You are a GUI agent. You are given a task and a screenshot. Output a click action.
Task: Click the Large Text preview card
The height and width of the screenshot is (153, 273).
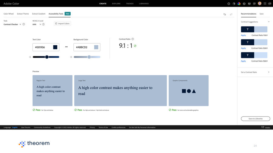pos(120,90)
